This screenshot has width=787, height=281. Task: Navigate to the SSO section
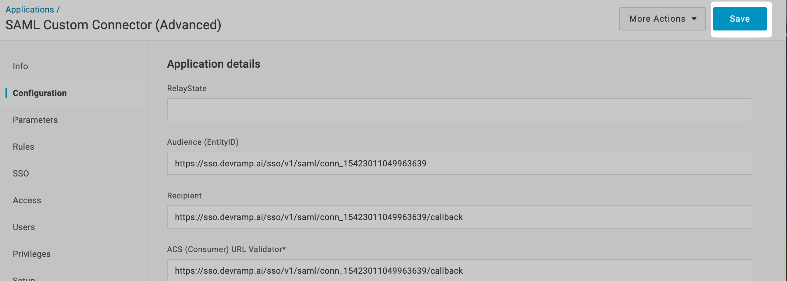coord(21,174)
